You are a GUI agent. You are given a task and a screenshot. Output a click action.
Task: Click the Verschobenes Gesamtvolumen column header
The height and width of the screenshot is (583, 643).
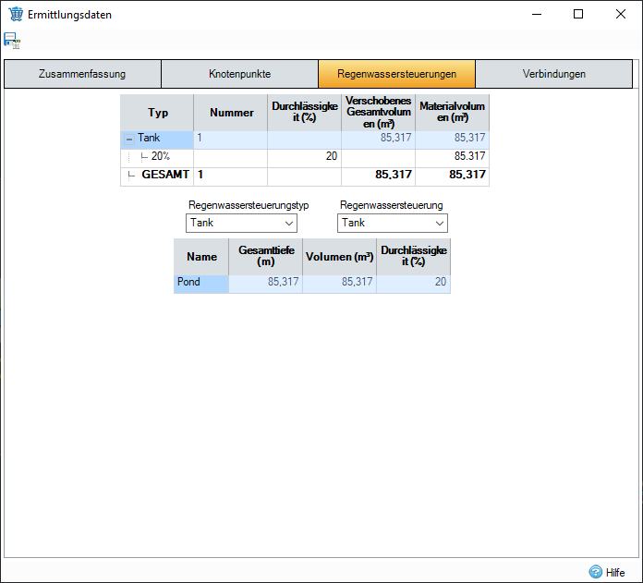click(x=379, y=113)
